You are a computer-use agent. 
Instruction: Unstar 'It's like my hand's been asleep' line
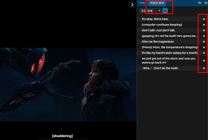pyautogui.click(x=204, y=53)
